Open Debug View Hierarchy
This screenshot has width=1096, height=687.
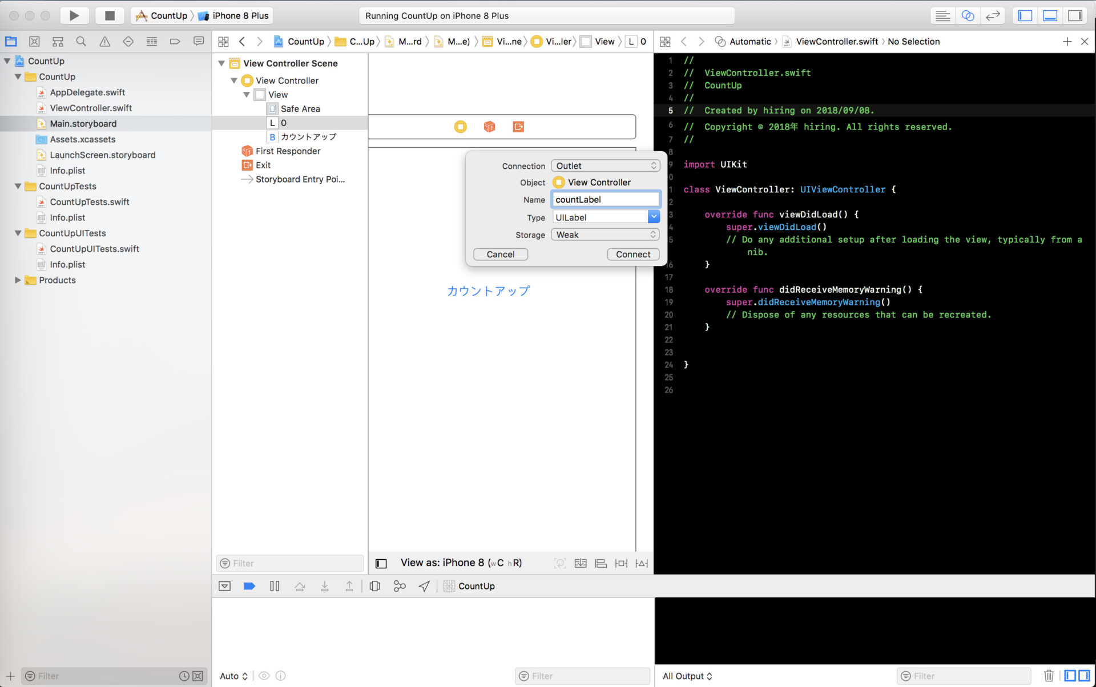tap(374, 586)
